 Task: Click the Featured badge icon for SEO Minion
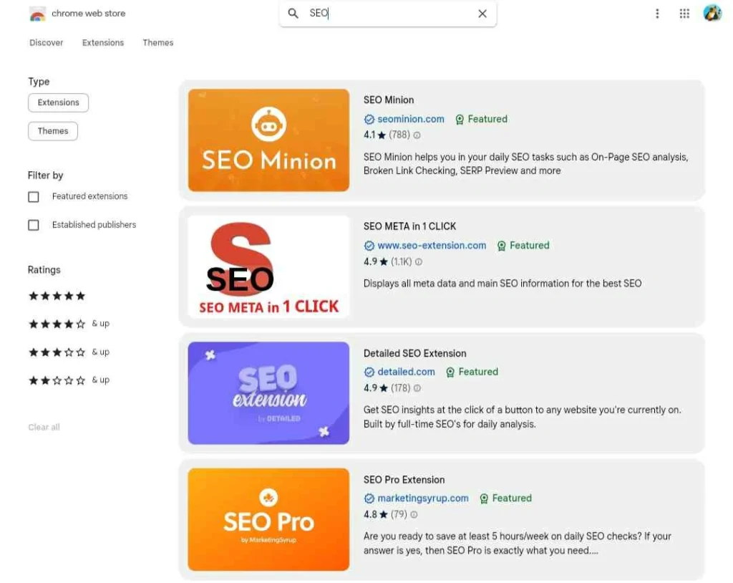point(460,120)
